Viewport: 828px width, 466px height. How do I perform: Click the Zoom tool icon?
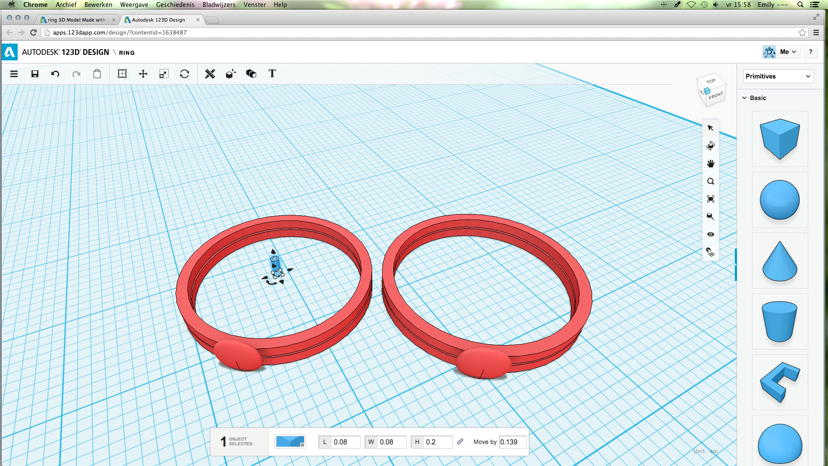[710, 181]
